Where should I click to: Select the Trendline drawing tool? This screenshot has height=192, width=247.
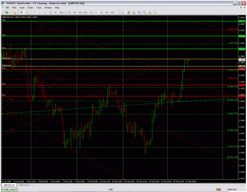(x=45, y=12)
